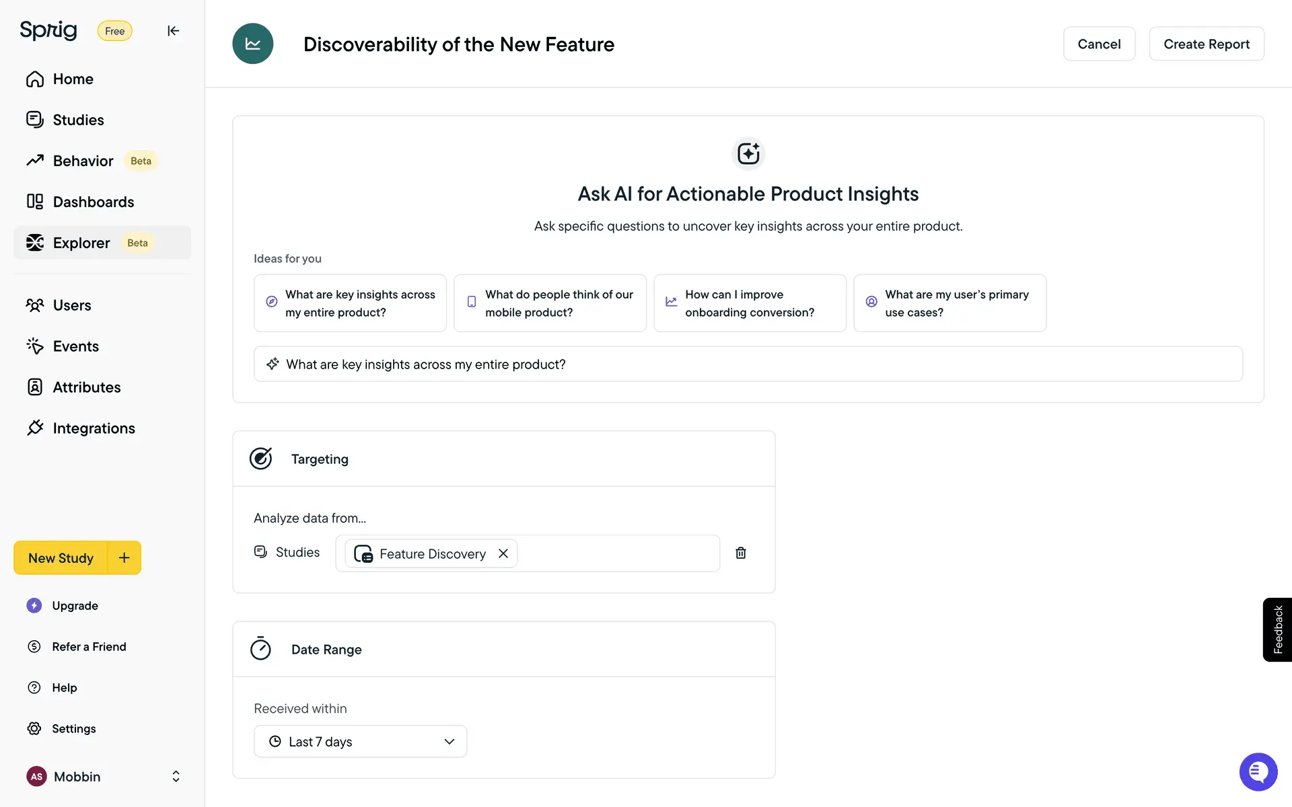Open the chat support bubble
This screenshot has height=807, width=1292.
[1258, 771]
